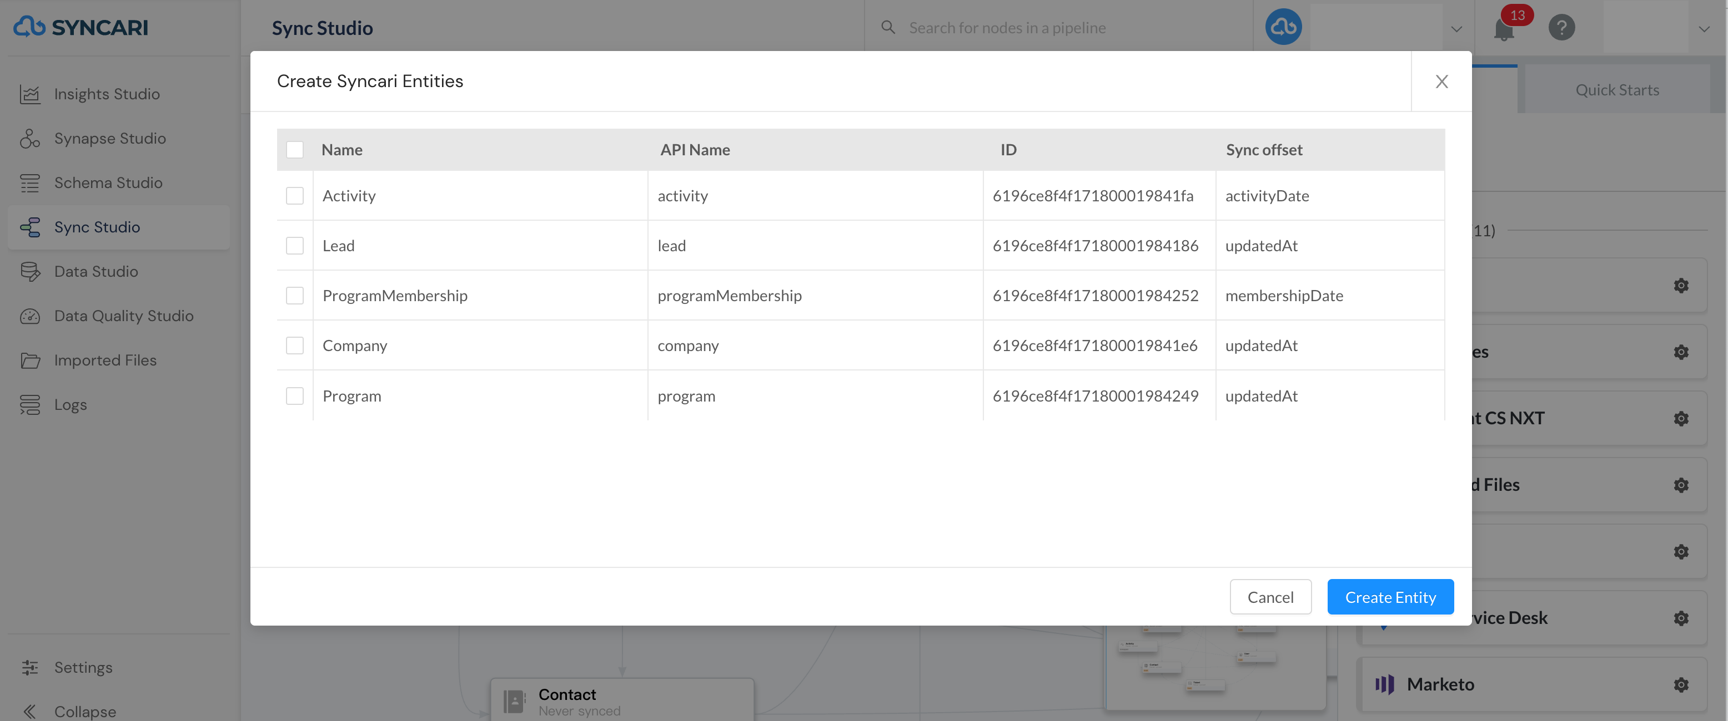Select Synapse Studio menu item
1728x721 pixels.
pos(119,139)
